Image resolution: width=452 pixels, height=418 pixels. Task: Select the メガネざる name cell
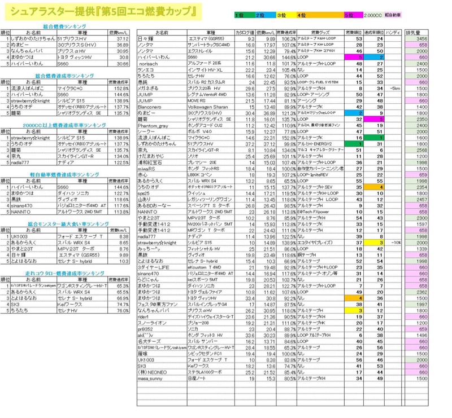[162, 89]
